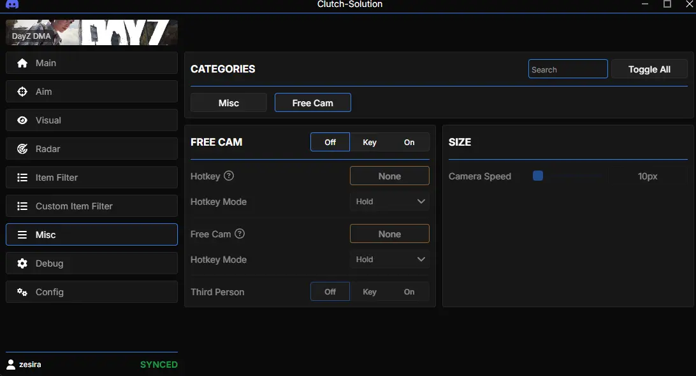Open Radar via its radar icon

[22, 149]
